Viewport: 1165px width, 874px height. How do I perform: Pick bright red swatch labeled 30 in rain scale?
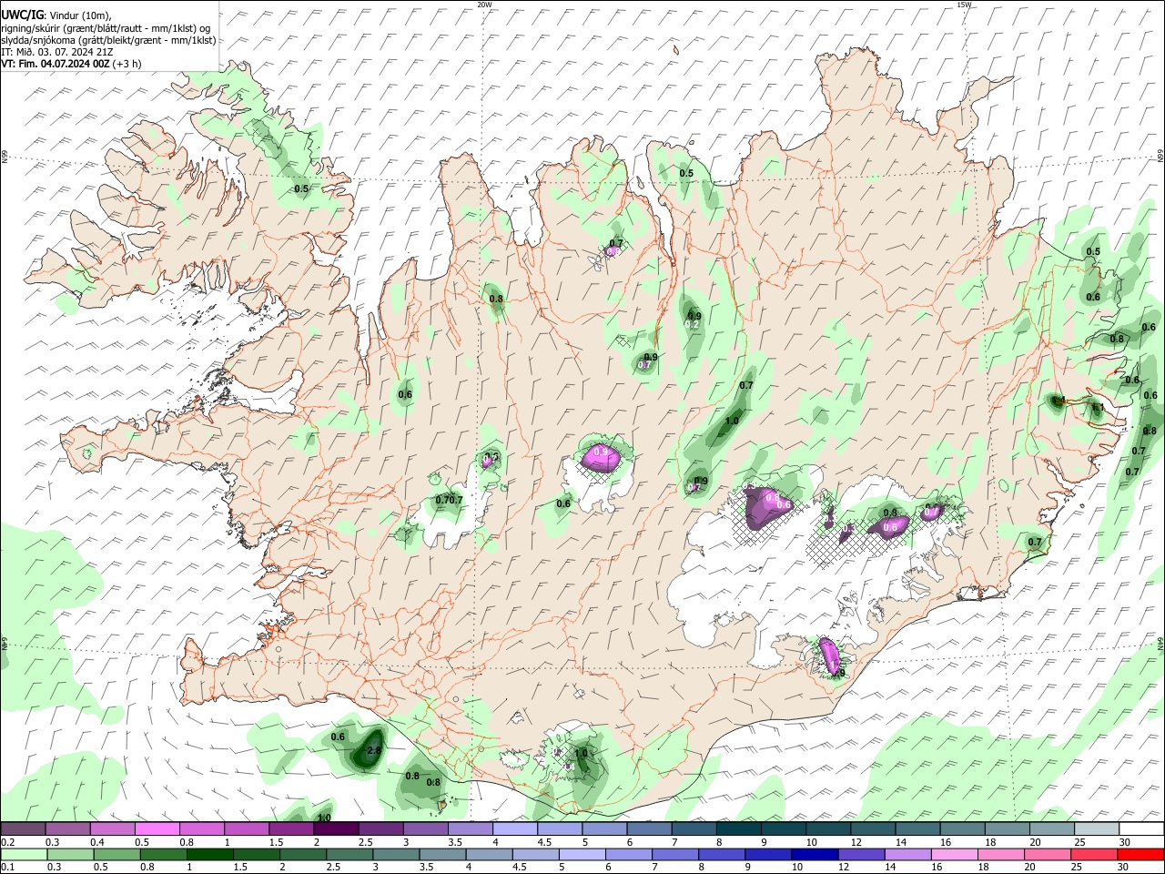(x=1141, y=854)
